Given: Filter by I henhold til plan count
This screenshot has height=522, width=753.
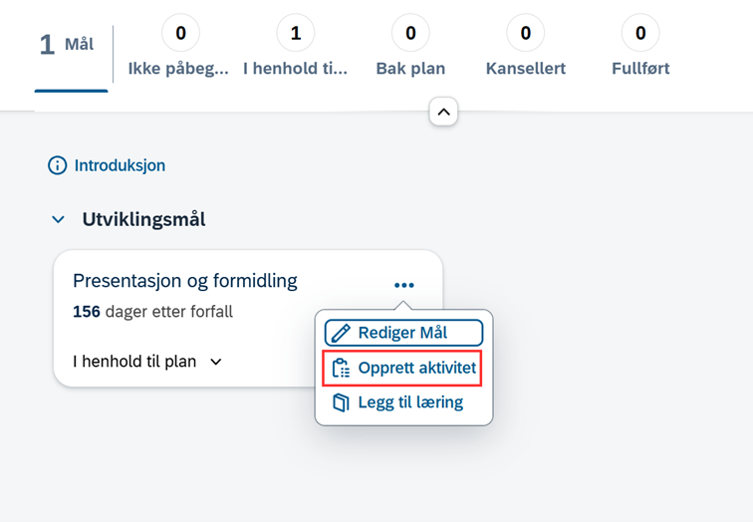Looking at the screenshot, I should pos(295,47).
